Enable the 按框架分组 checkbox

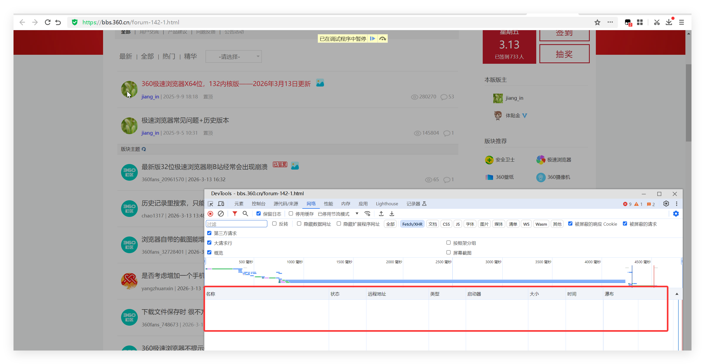coord(448,243)
